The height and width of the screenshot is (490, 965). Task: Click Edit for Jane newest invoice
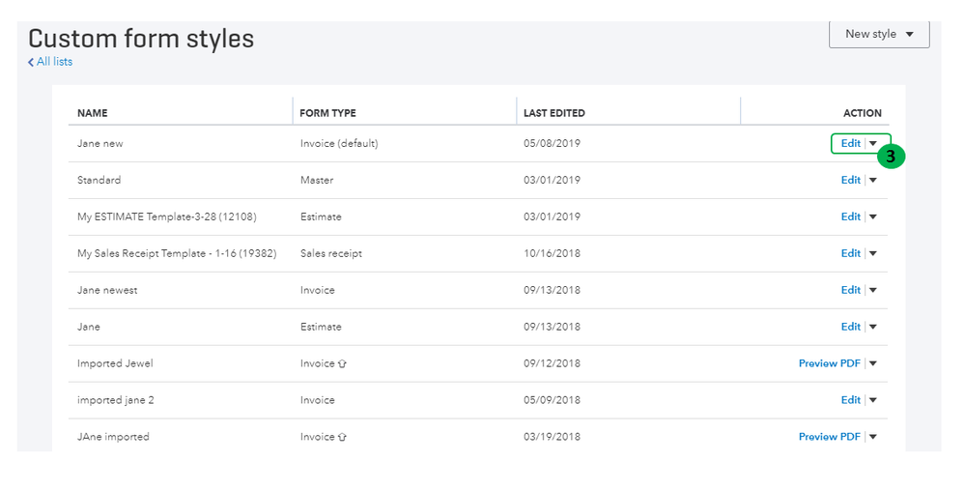(x=850, y=290)
